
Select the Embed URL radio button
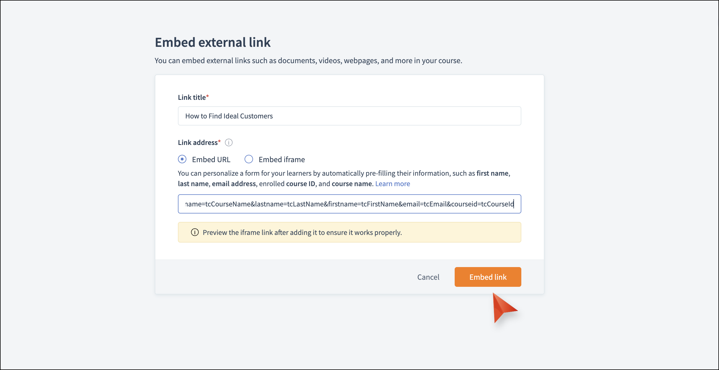[182, 159]
